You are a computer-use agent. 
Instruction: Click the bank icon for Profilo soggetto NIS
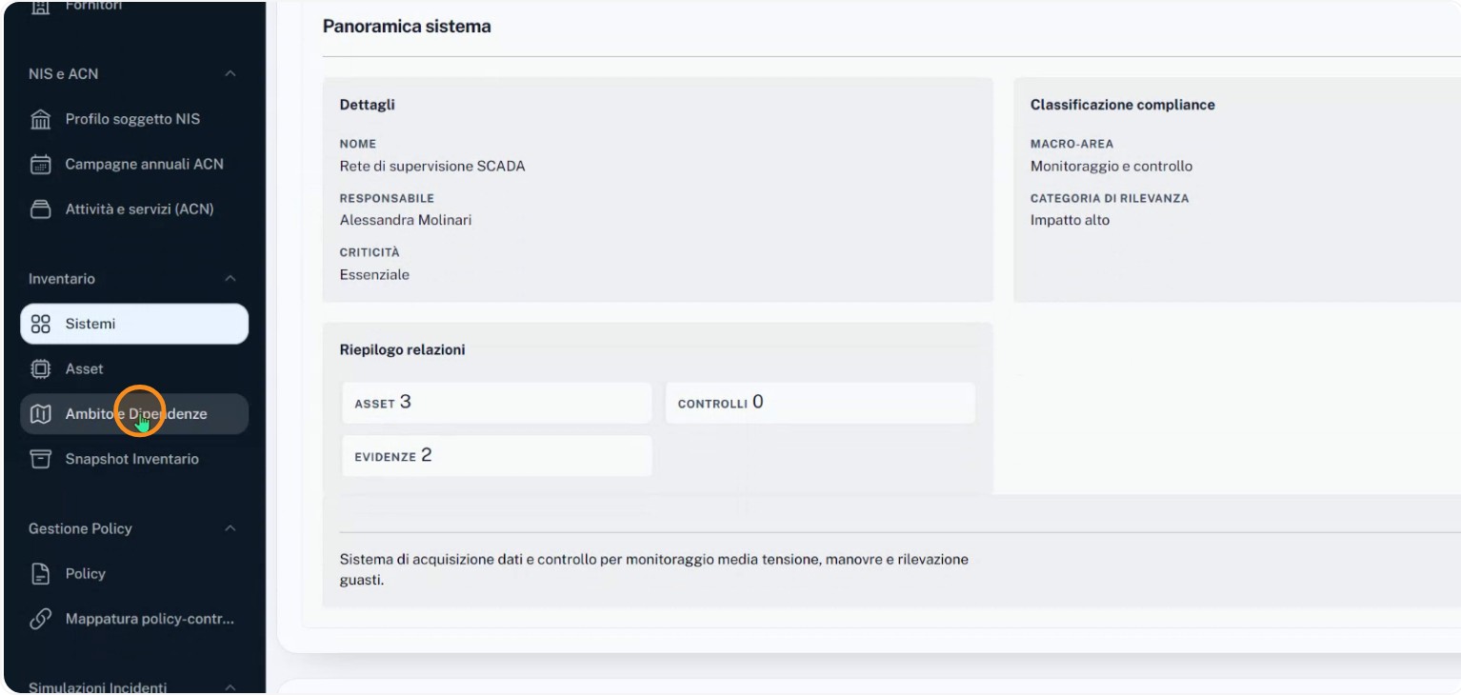[x=40, y=120]
